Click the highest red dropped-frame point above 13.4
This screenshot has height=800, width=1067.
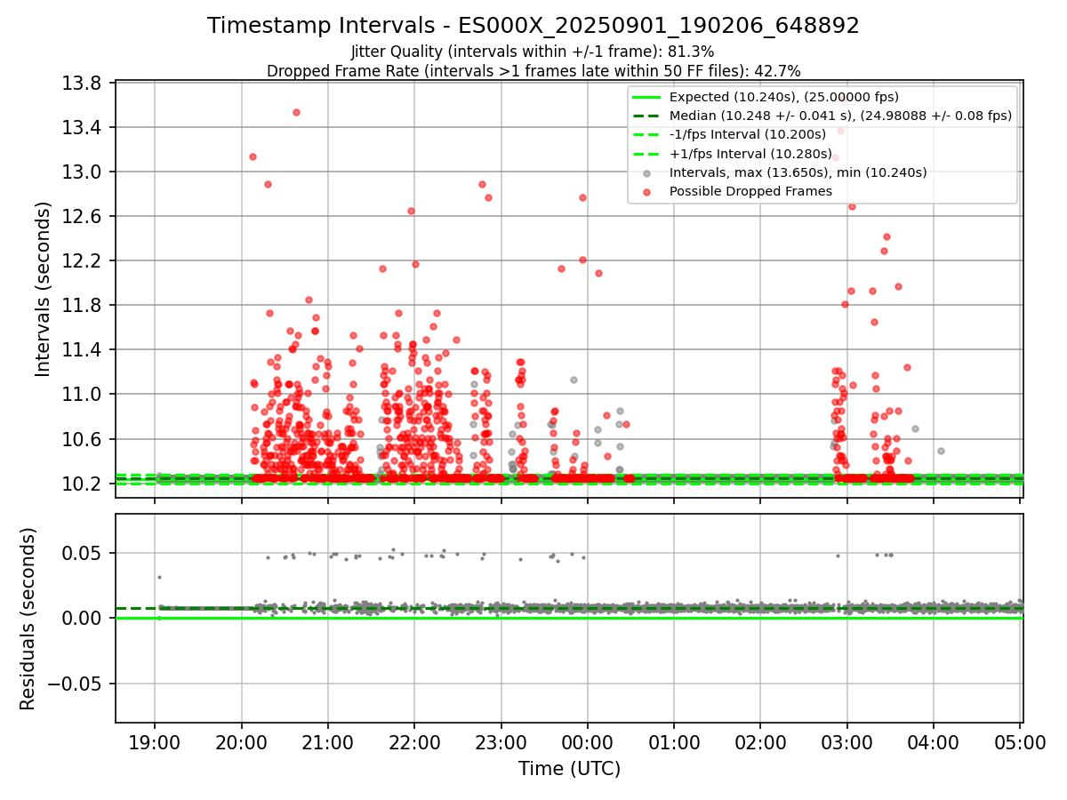(x=296, y=112)
